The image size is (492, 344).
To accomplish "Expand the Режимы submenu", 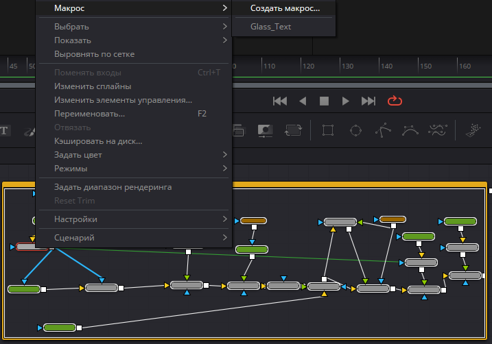I will pos(134,169).
